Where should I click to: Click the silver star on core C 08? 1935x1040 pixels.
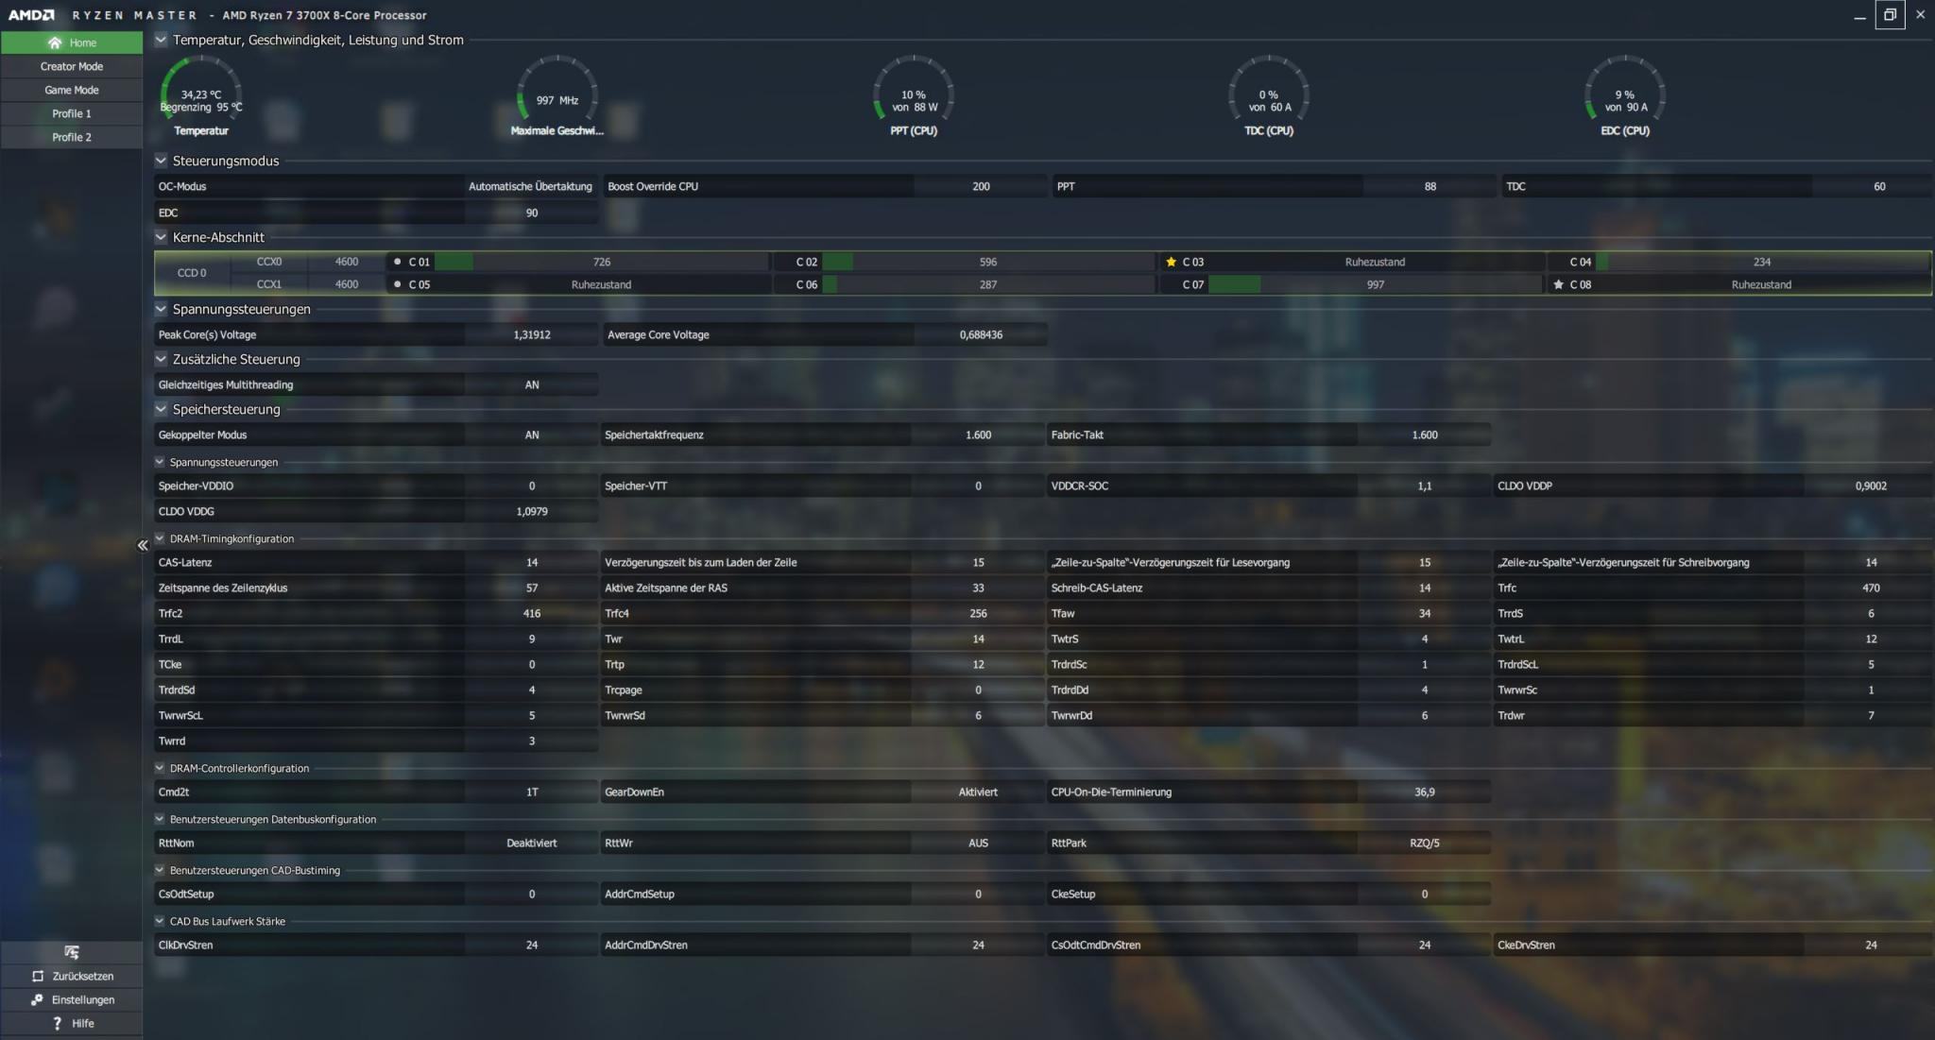tap(1558, 284)
